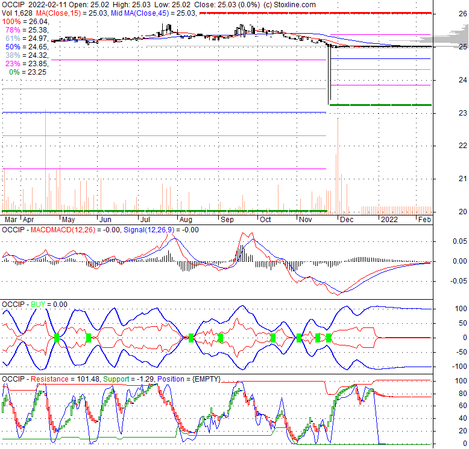Click the 'Jul' month axis label
The height and width of the screenshot is (449, 469).
click(x=145, y=220)
